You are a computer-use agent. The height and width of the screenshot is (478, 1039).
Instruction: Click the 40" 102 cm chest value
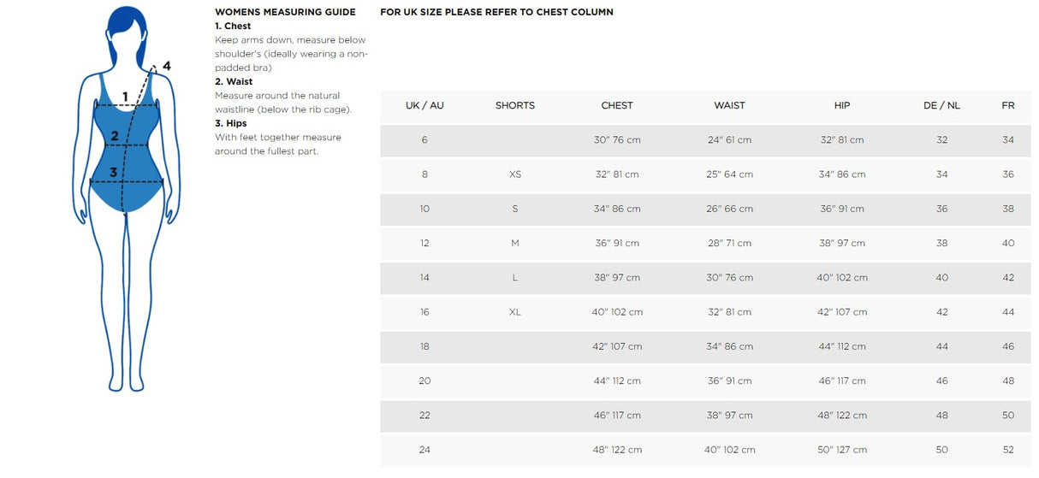616,312
